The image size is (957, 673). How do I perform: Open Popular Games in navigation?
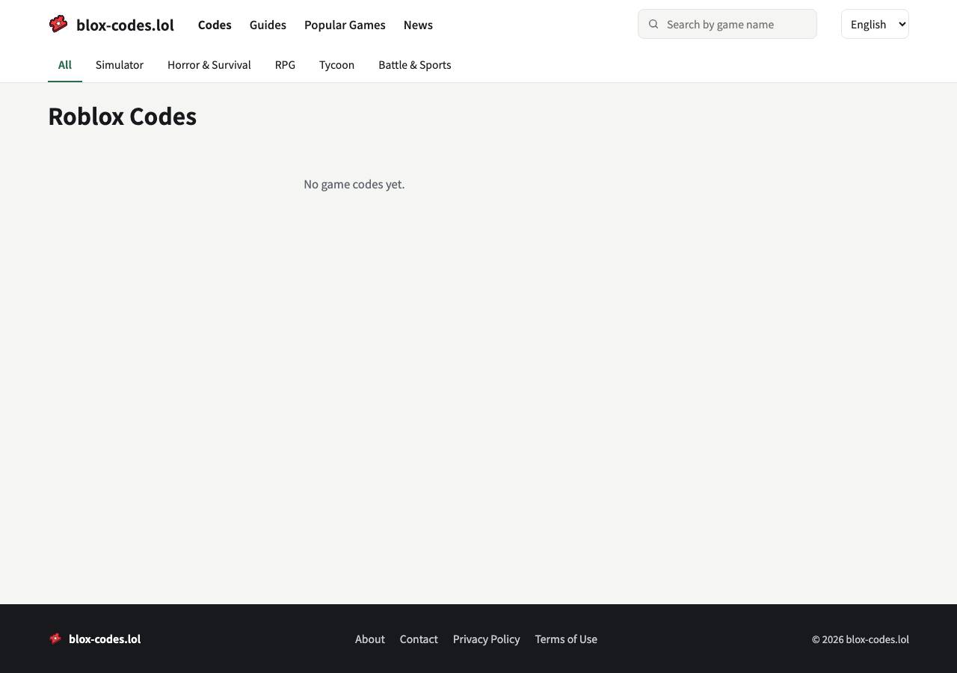point(345,25)
